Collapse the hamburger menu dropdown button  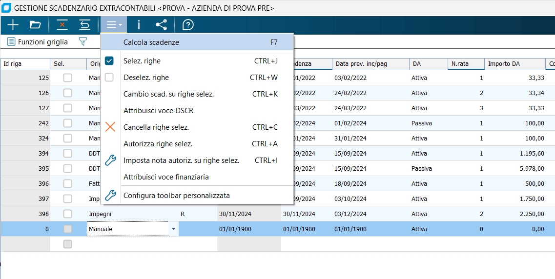click(x=114, y=25)
